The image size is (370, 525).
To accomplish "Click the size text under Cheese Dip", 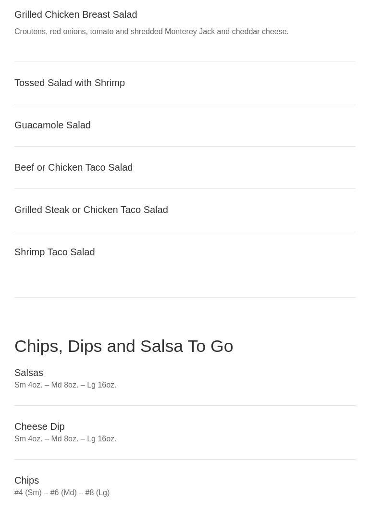I will (x=65, y=439).
